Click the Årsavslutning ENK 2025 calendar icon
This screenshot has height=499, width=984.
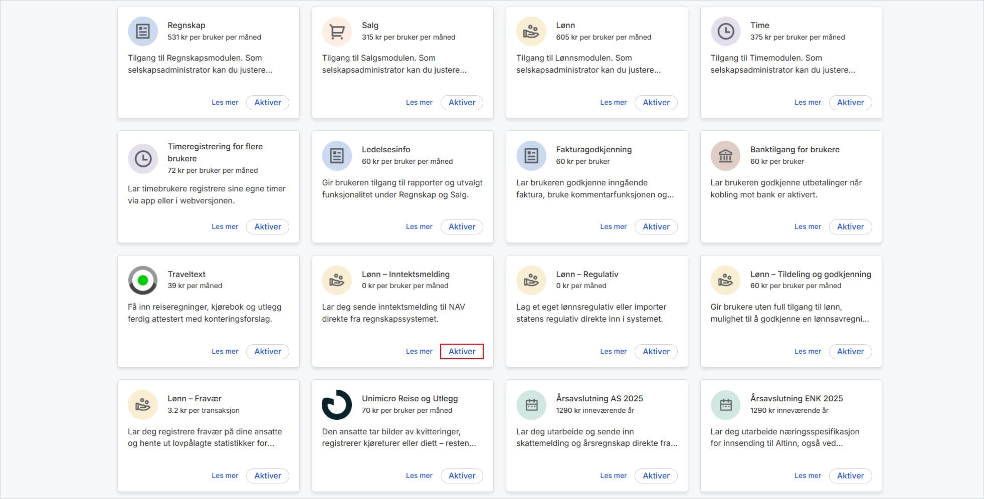click(x=725, y=405)
